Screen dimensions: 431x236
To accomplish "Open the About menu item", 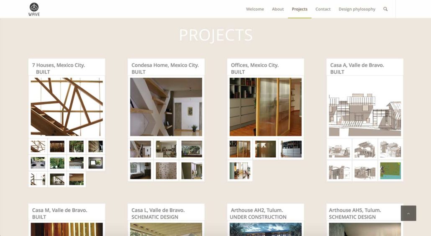I will pos(277,9).
